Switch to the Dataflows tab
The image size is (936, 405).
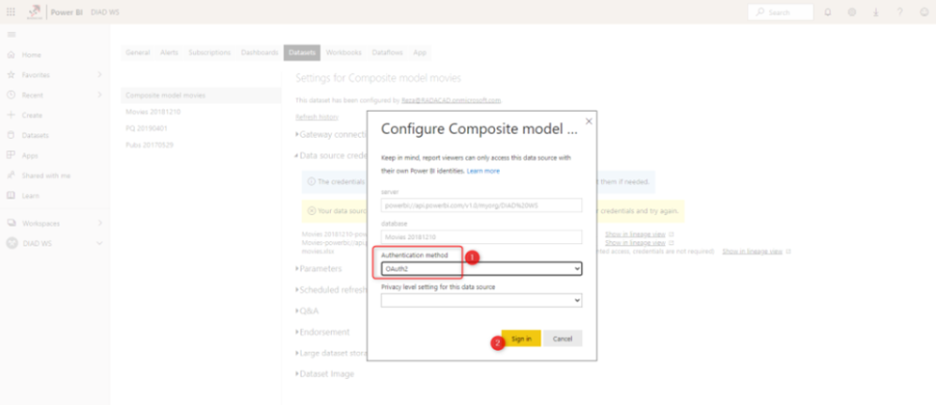[x=387, y=52]
